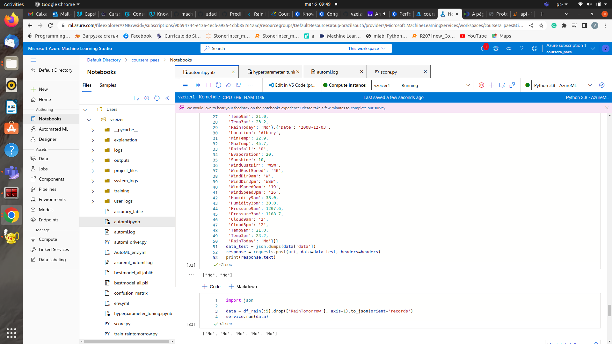Screen dimensions: 612x344
Task: Click the Clear all outputs eraser icon
Action: pyautogui.click(x=229, y=85)
